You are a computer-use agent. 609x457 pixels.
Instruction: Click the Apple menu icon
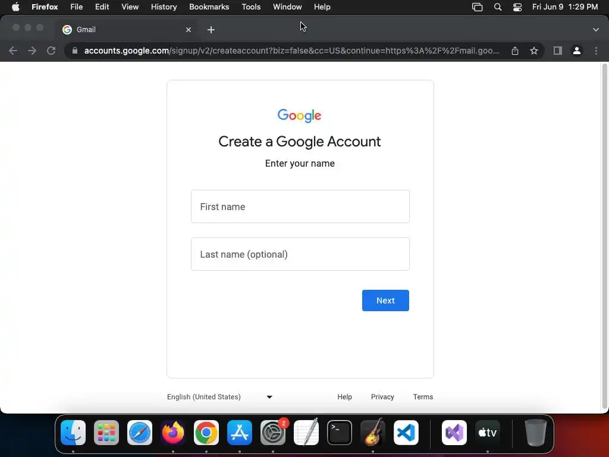[15, 7]
